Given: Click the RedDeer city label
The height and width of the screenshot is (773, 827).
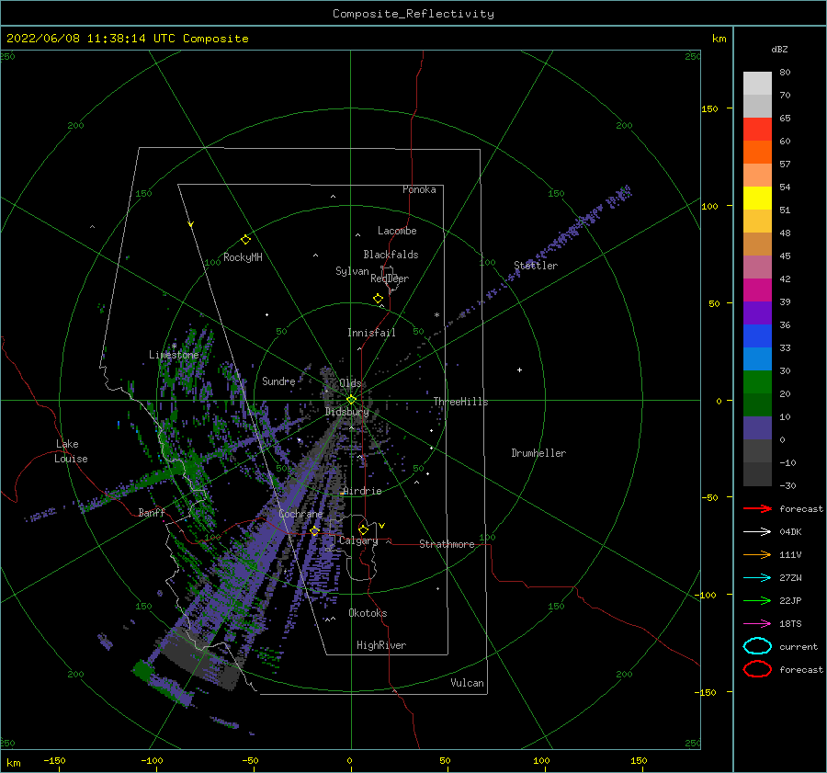Looking at the screenshot, I should coord(390,279).
